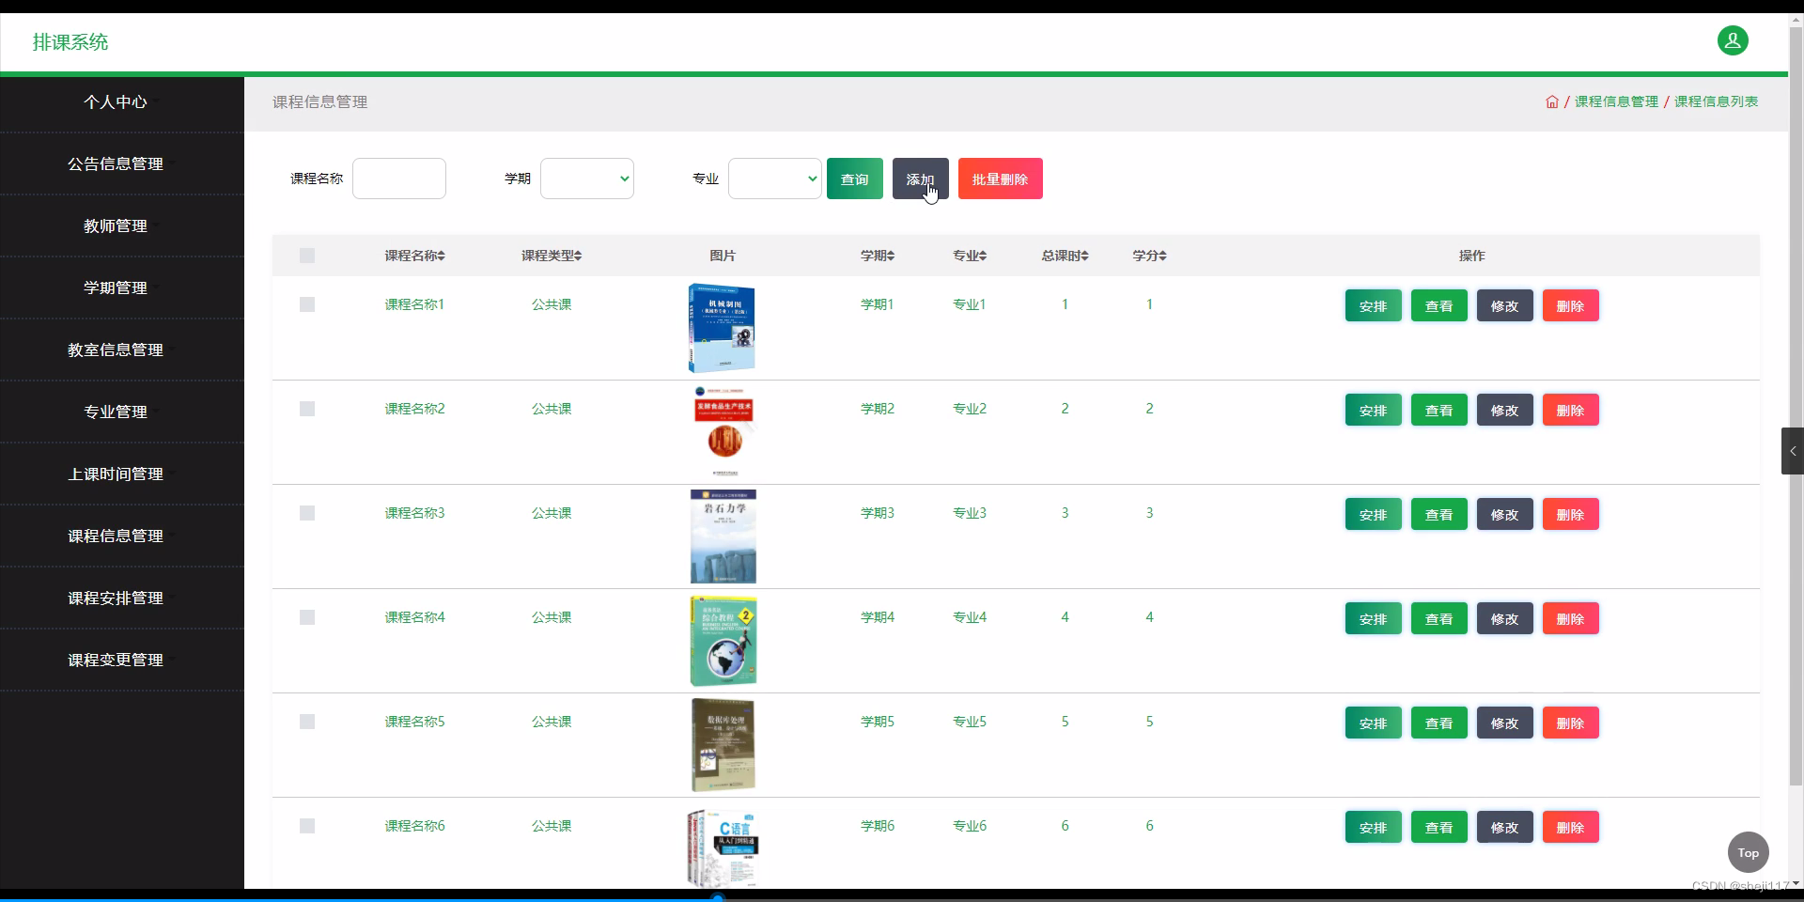Click the C语言 book cover thumbnail
Screen dimensions: 1804x902
[x=723, y=848]
